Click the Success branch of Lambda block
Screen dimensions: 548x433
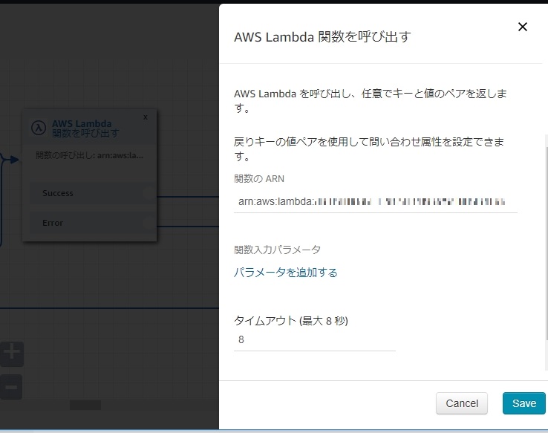click(x=93, y=193)
